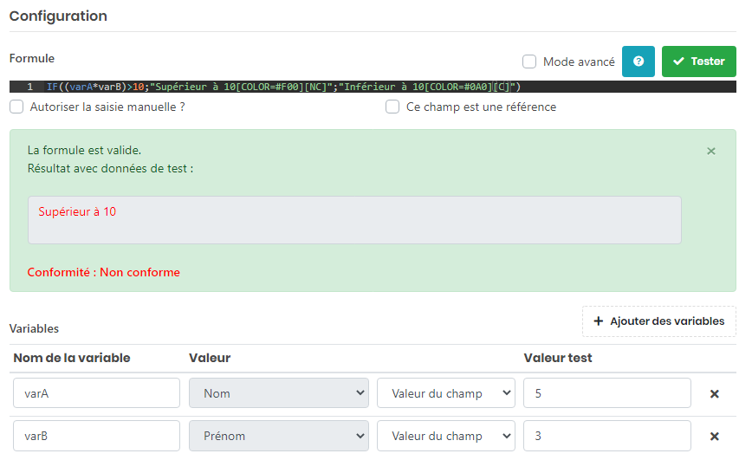The width and height of the screenshot is (752, 460).
Task: Focus the test value field containing 3
Action: point(606,436)
